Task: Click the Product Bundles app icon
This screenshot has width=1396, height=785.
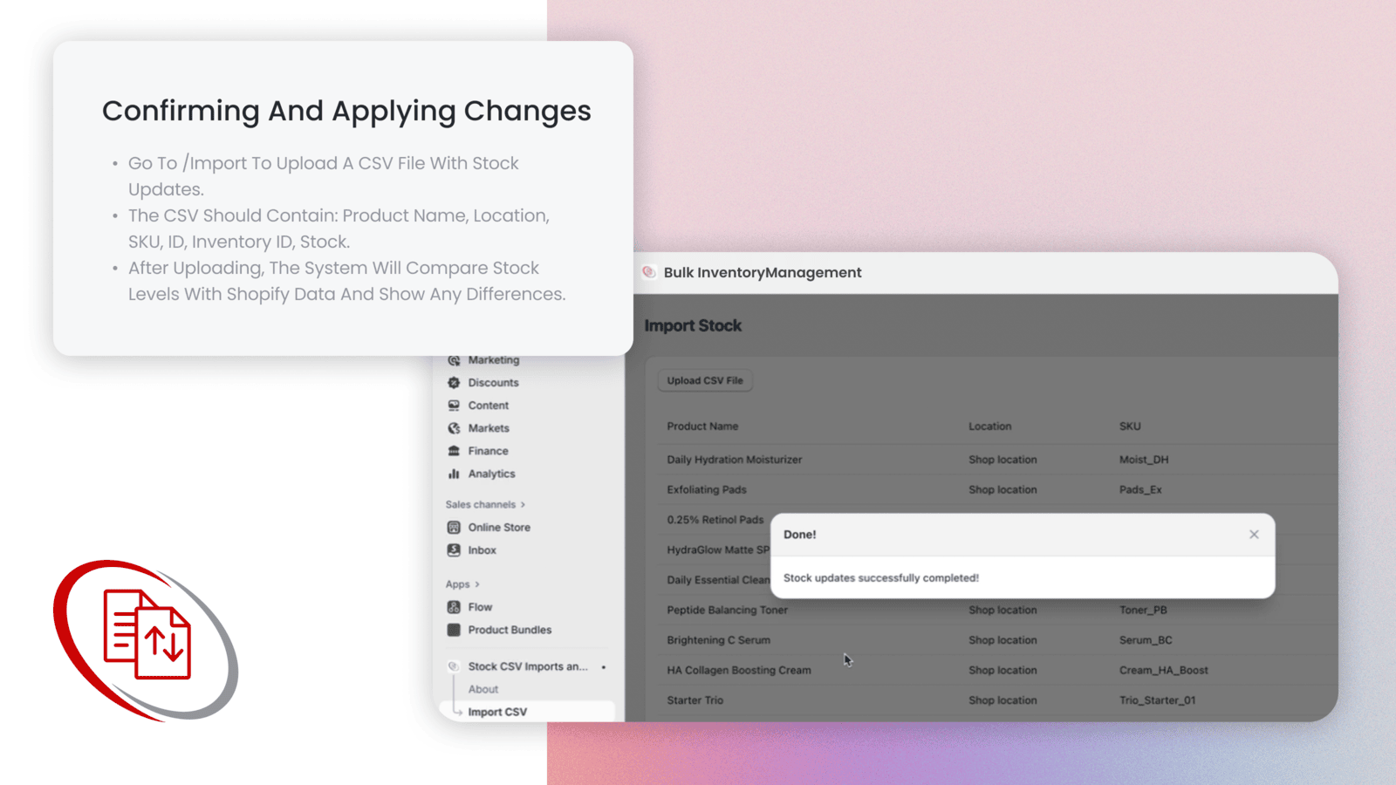Action: 454,630
